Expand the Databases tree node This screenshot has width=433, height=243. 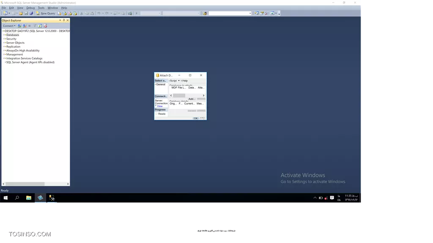point(4,35)
